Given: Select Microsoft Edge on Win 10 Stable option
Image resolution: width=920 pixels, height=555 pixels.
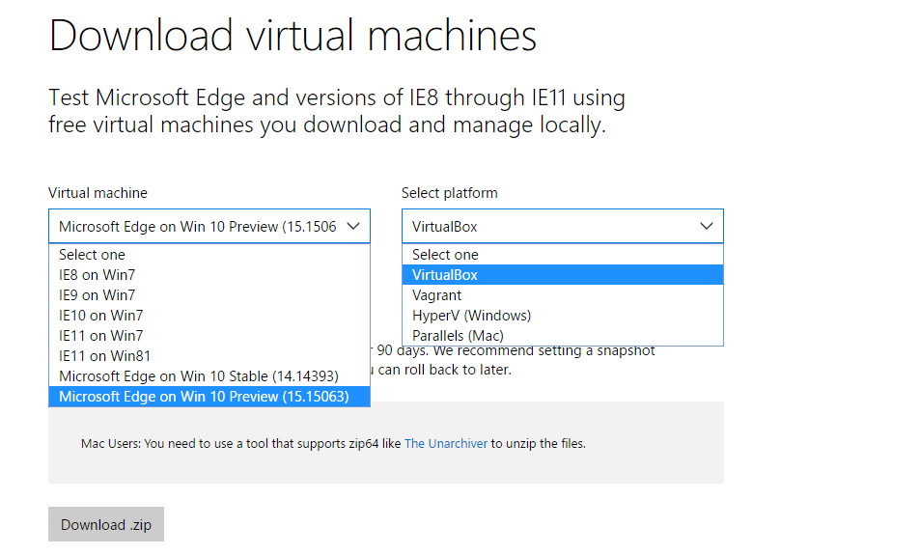Looking at the screenshot, I should tap(209, 376).
